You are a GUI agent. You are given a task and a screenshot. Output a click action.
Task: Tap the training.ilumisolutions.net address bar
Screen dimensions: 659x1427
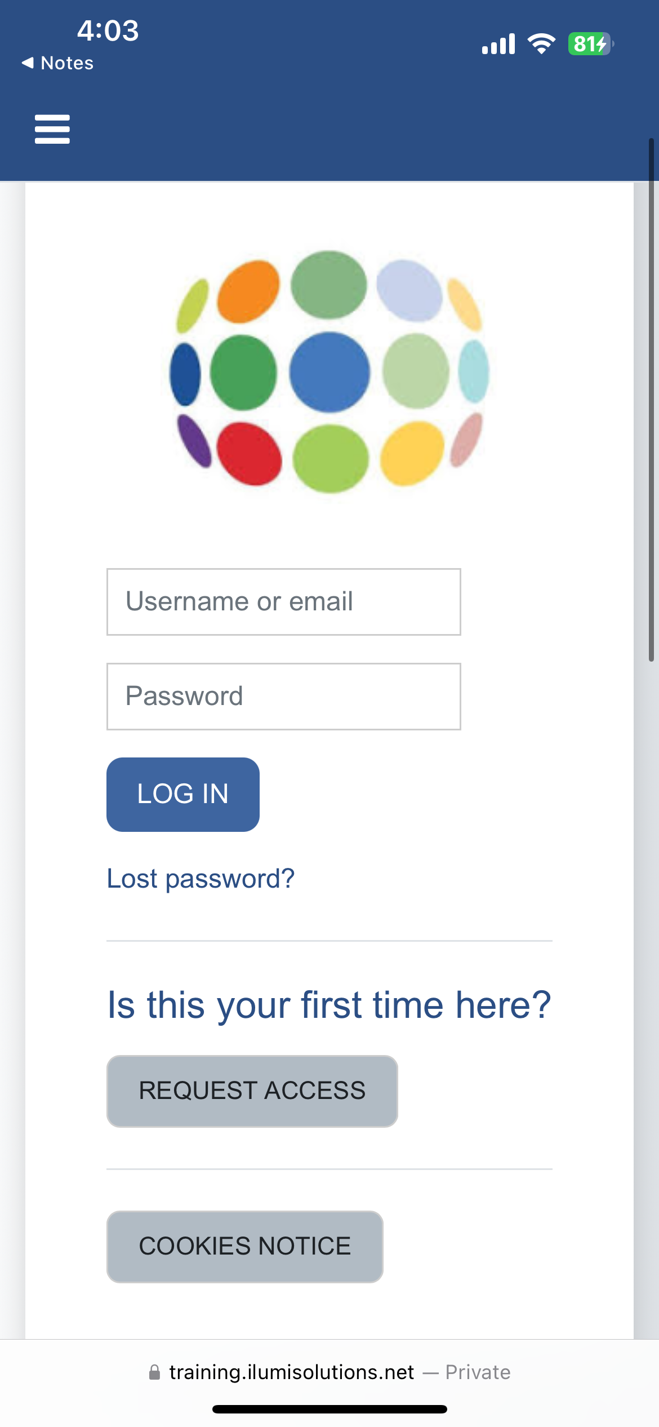coord(292,1372)
